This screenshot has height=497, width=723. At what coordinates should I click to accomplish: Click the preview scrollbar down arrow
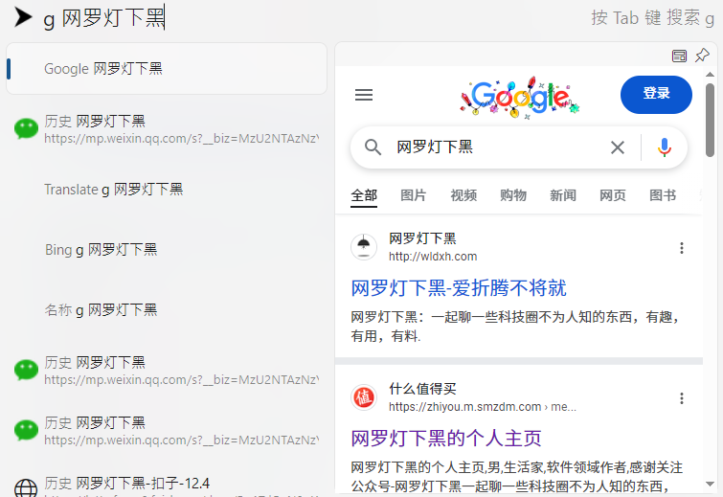pyautogui.click(x=711, y=484)
